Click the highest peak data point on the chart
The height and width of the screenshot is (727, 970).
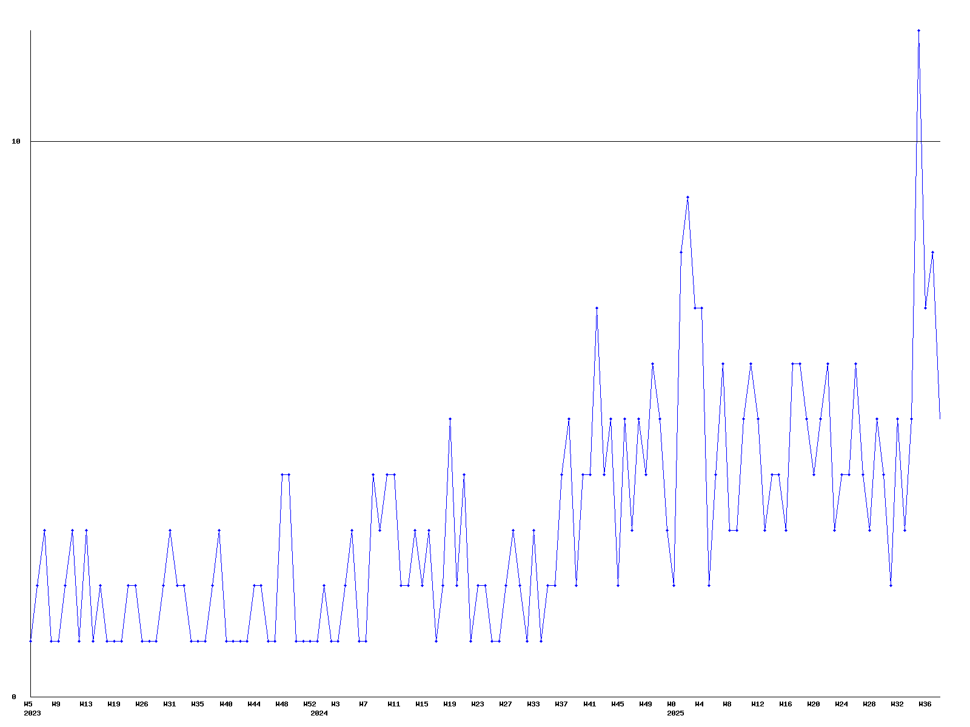[918, 30]
